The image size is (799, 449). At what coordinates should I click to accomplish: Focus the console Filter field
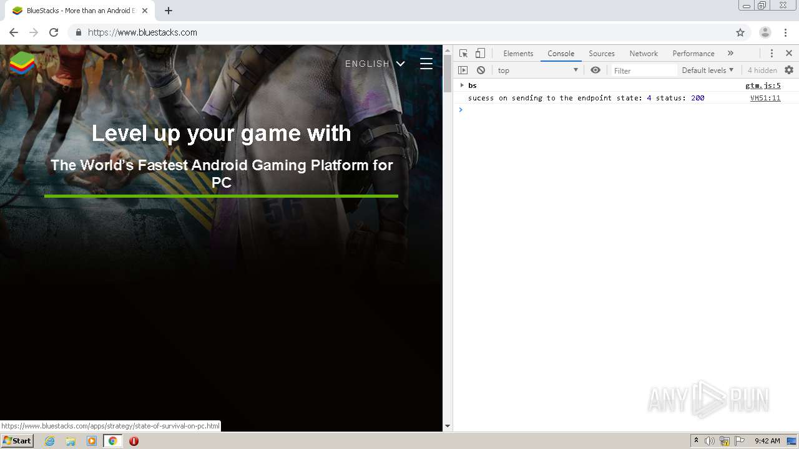[x=644, y=70]
